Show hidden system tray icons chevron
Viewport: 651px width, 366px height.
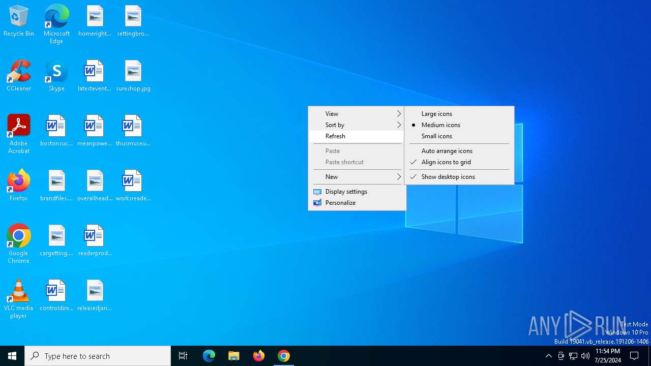point(548,356)
